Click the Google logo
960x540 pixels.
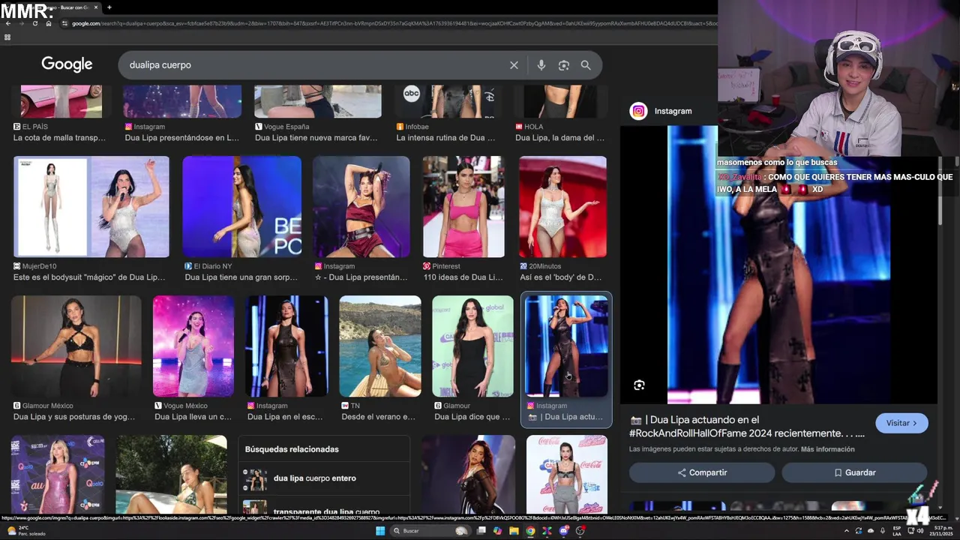[67, 64]
